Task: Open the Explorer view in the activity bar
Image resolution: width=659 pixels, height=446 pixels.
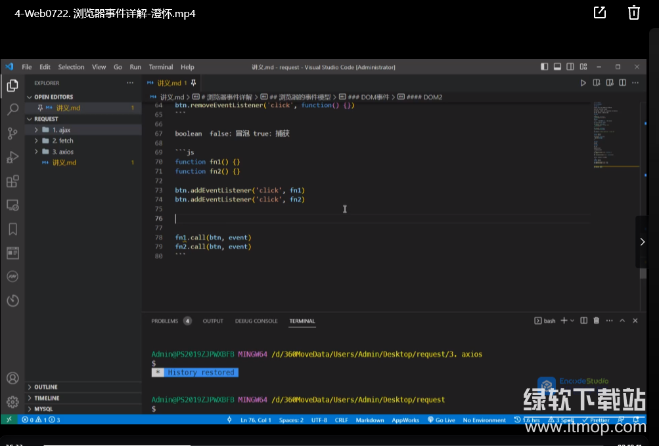Action: (x=12, y=85)
